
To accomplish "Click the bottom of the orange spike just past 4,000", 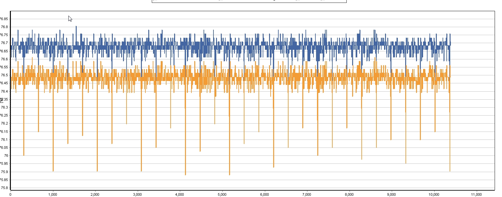I will [185, 174].
